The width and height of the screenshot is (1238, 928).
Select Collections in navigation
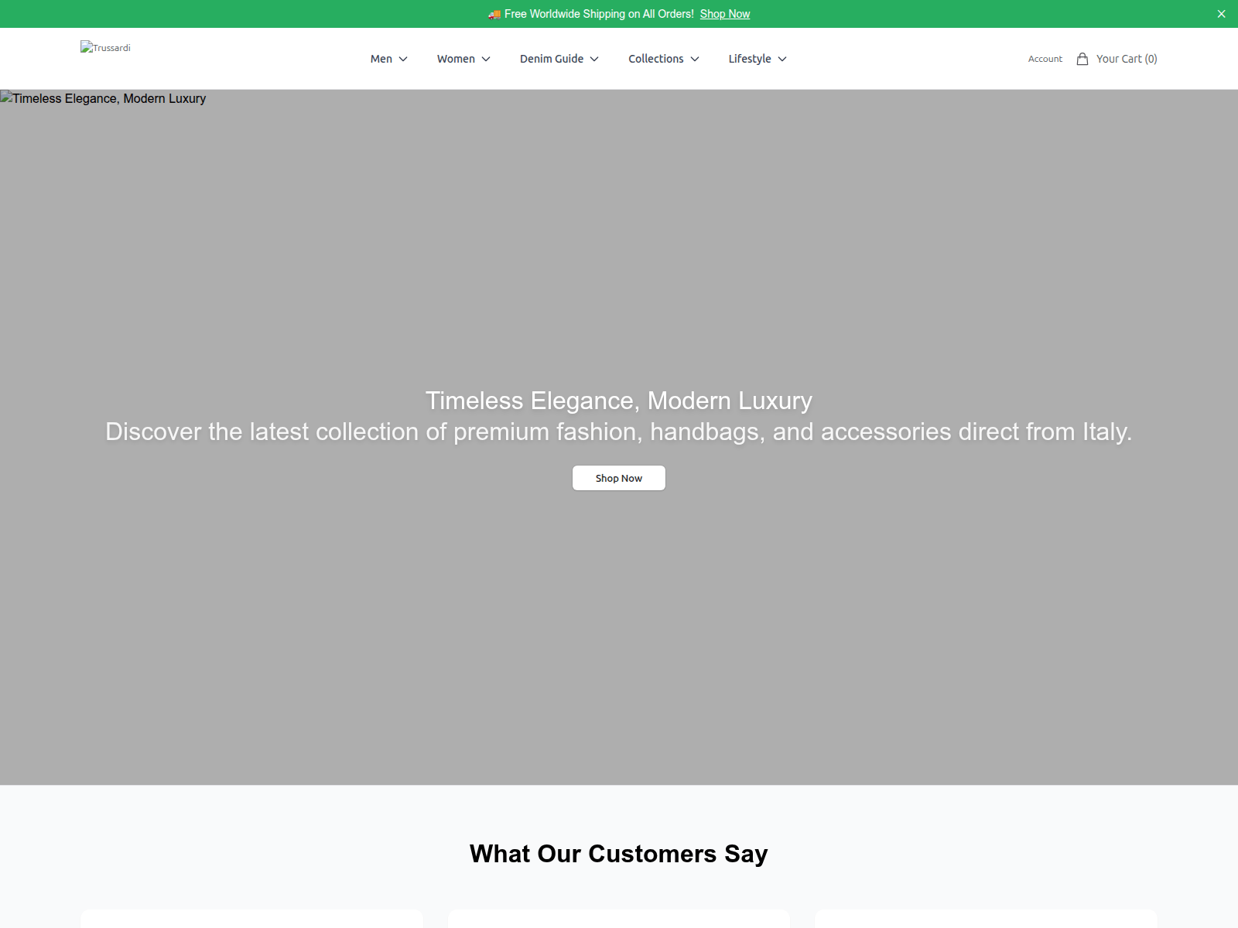[x=656, y=59]
